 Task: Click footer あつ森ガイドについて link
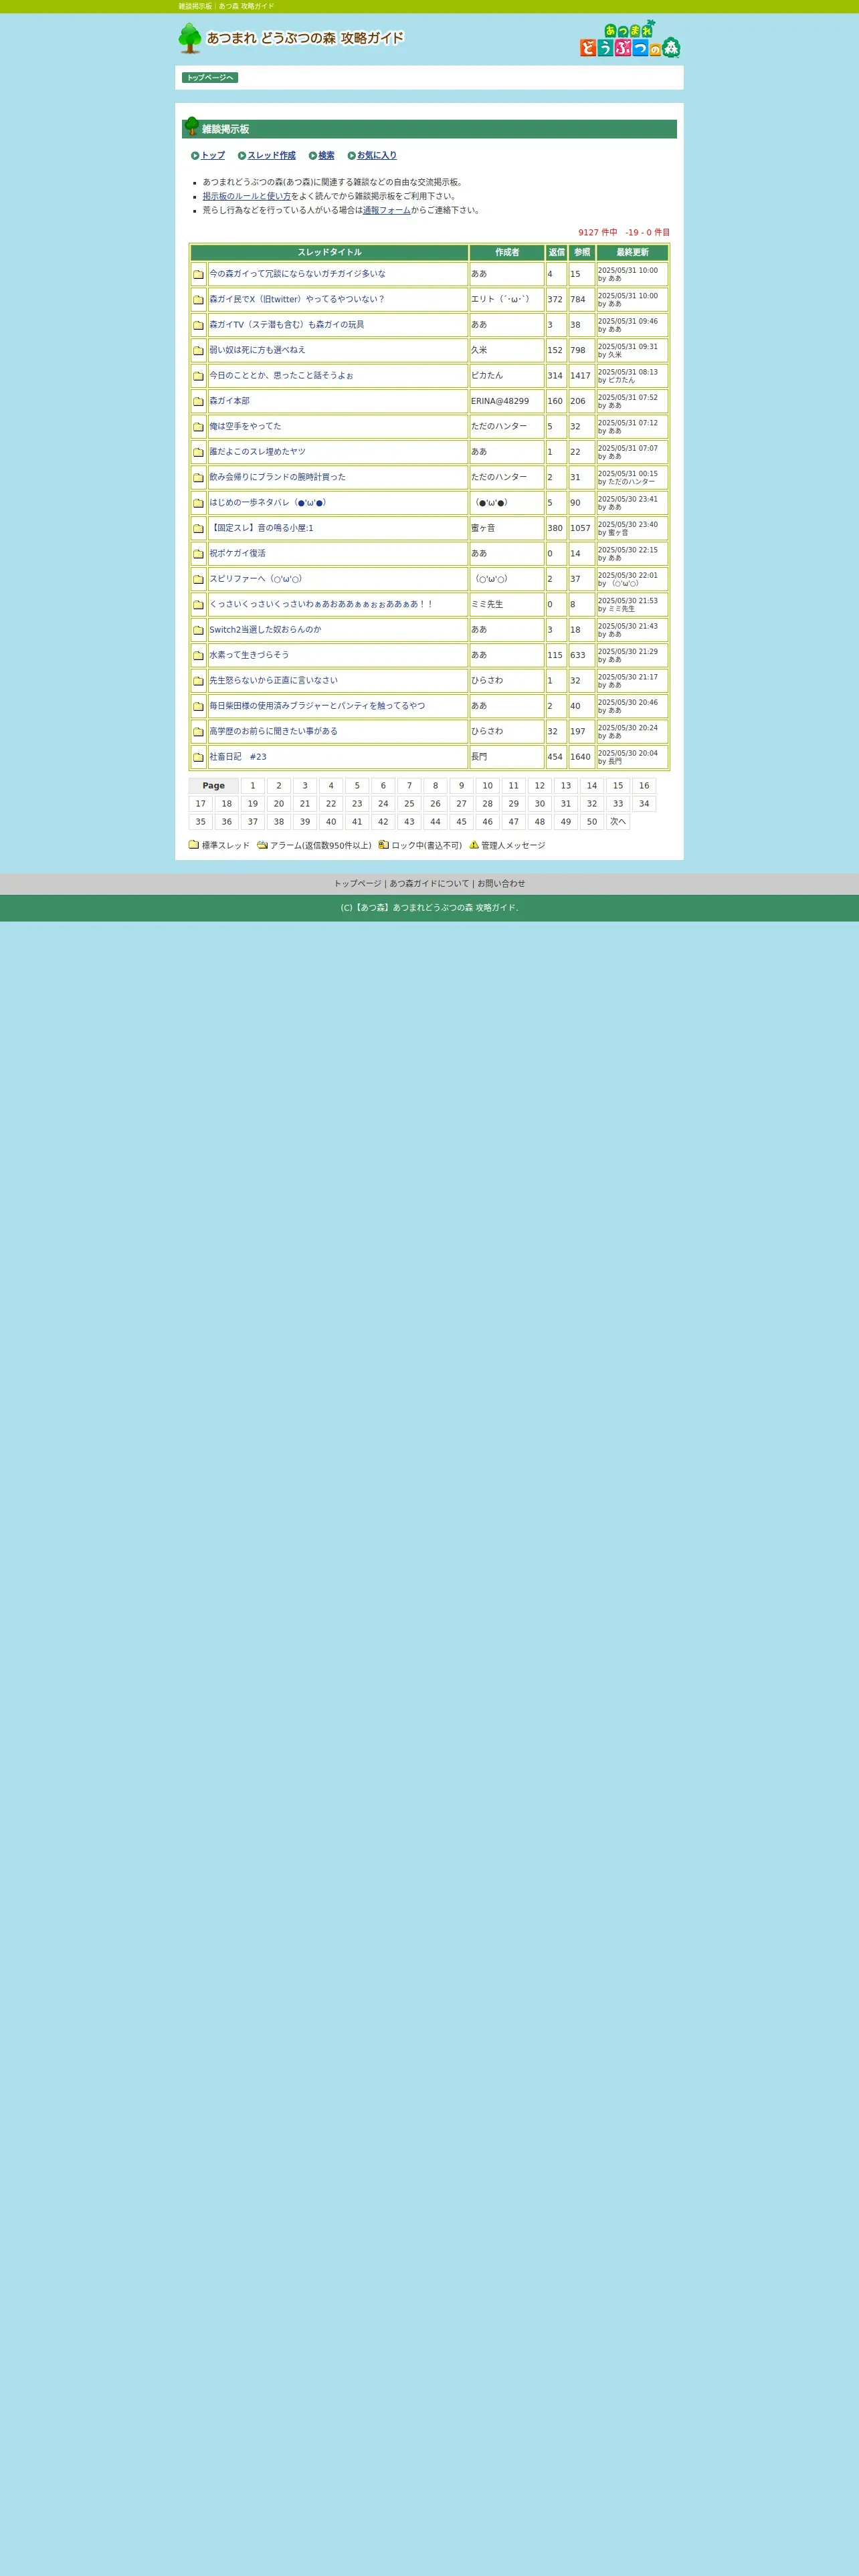tap(429, 884)
